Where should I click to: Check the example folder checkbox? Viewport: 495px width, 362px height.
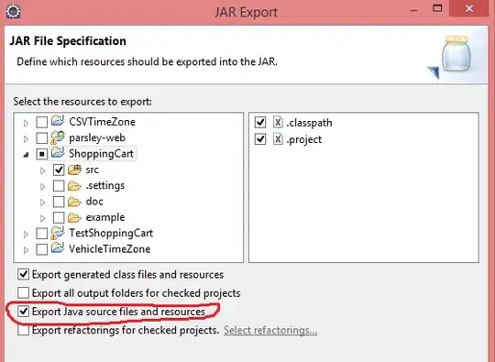[59, 217]
